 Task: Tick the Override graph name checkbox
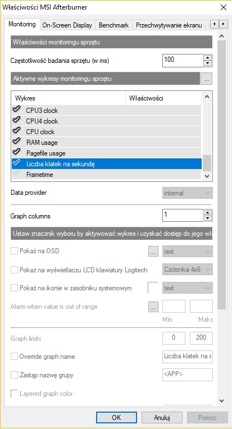14,357
